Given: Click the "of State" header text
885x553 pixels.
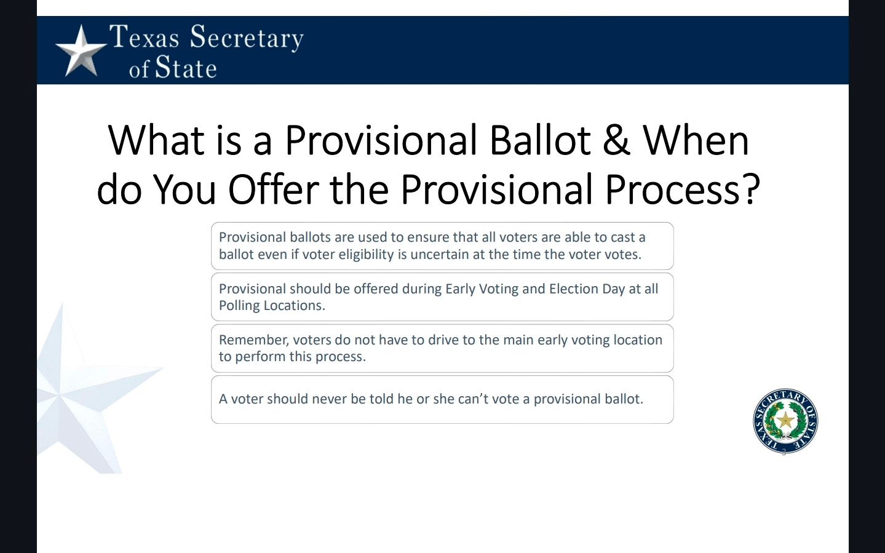Looking at the screenshot, I should click(x=173, y=68).
